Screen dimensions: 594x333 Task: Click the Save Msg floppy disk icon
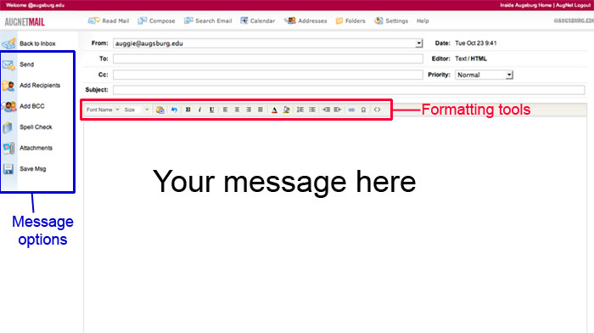(x=8, y=169)
